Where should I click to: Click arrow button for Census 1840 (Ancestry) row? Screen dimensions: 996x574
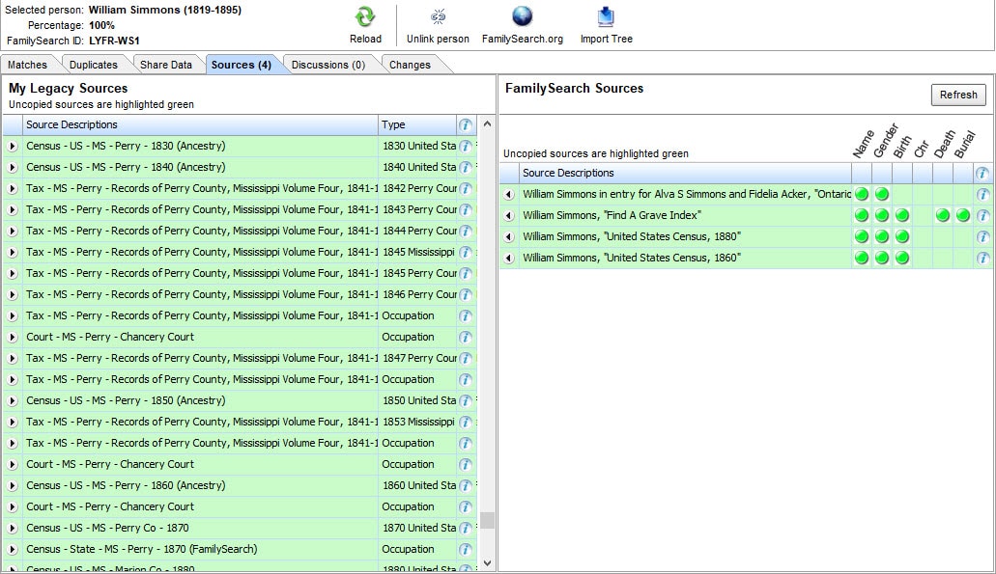(12, 168)
